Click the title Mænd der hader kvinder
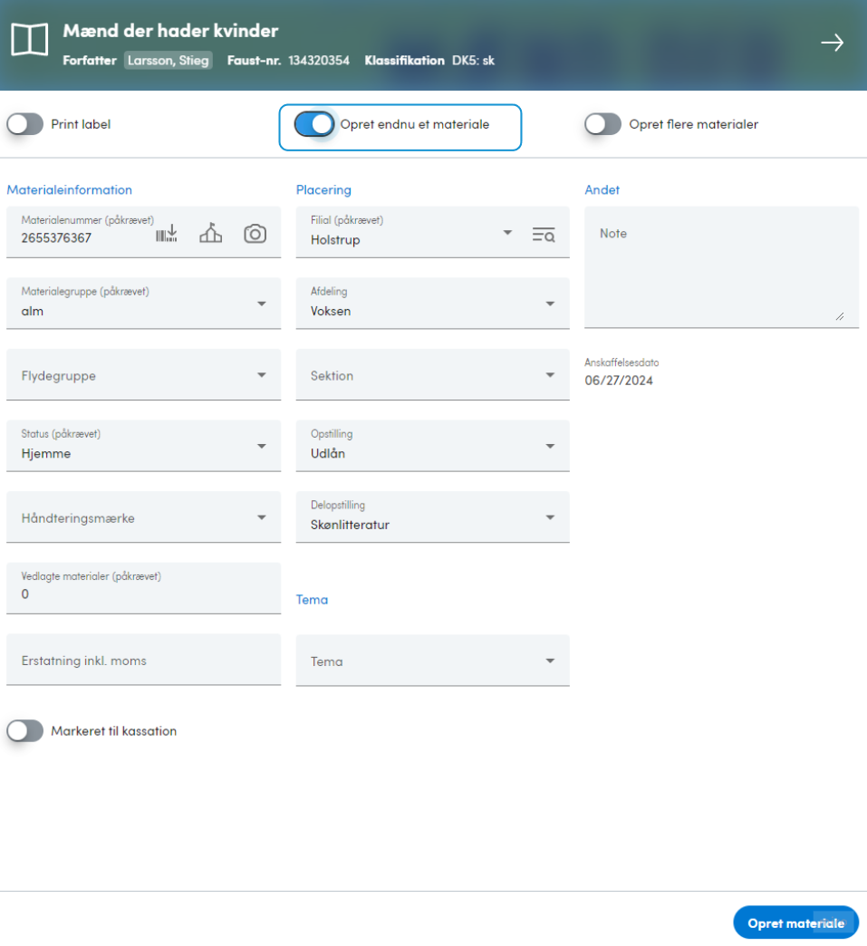This screenshot has width=867, height=946. (170, 31)
